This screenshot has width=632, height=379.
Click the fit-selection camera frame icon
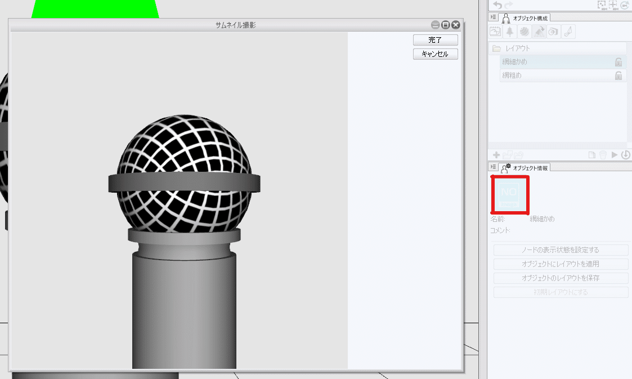(x=602, y=5)
